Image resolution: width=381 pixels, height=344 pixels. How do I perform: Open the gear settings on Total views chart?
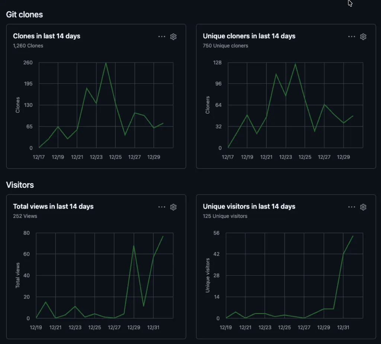(173, 207)
